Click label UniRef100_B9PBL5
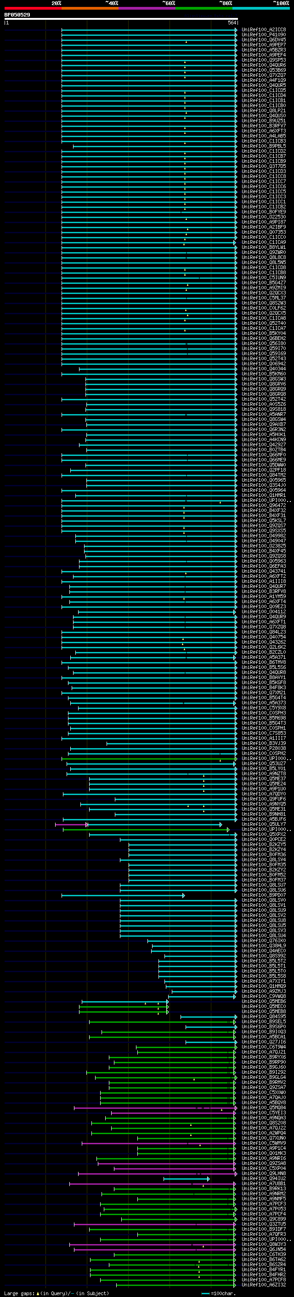The image size is (294, 1297). (x=264, y=146)
